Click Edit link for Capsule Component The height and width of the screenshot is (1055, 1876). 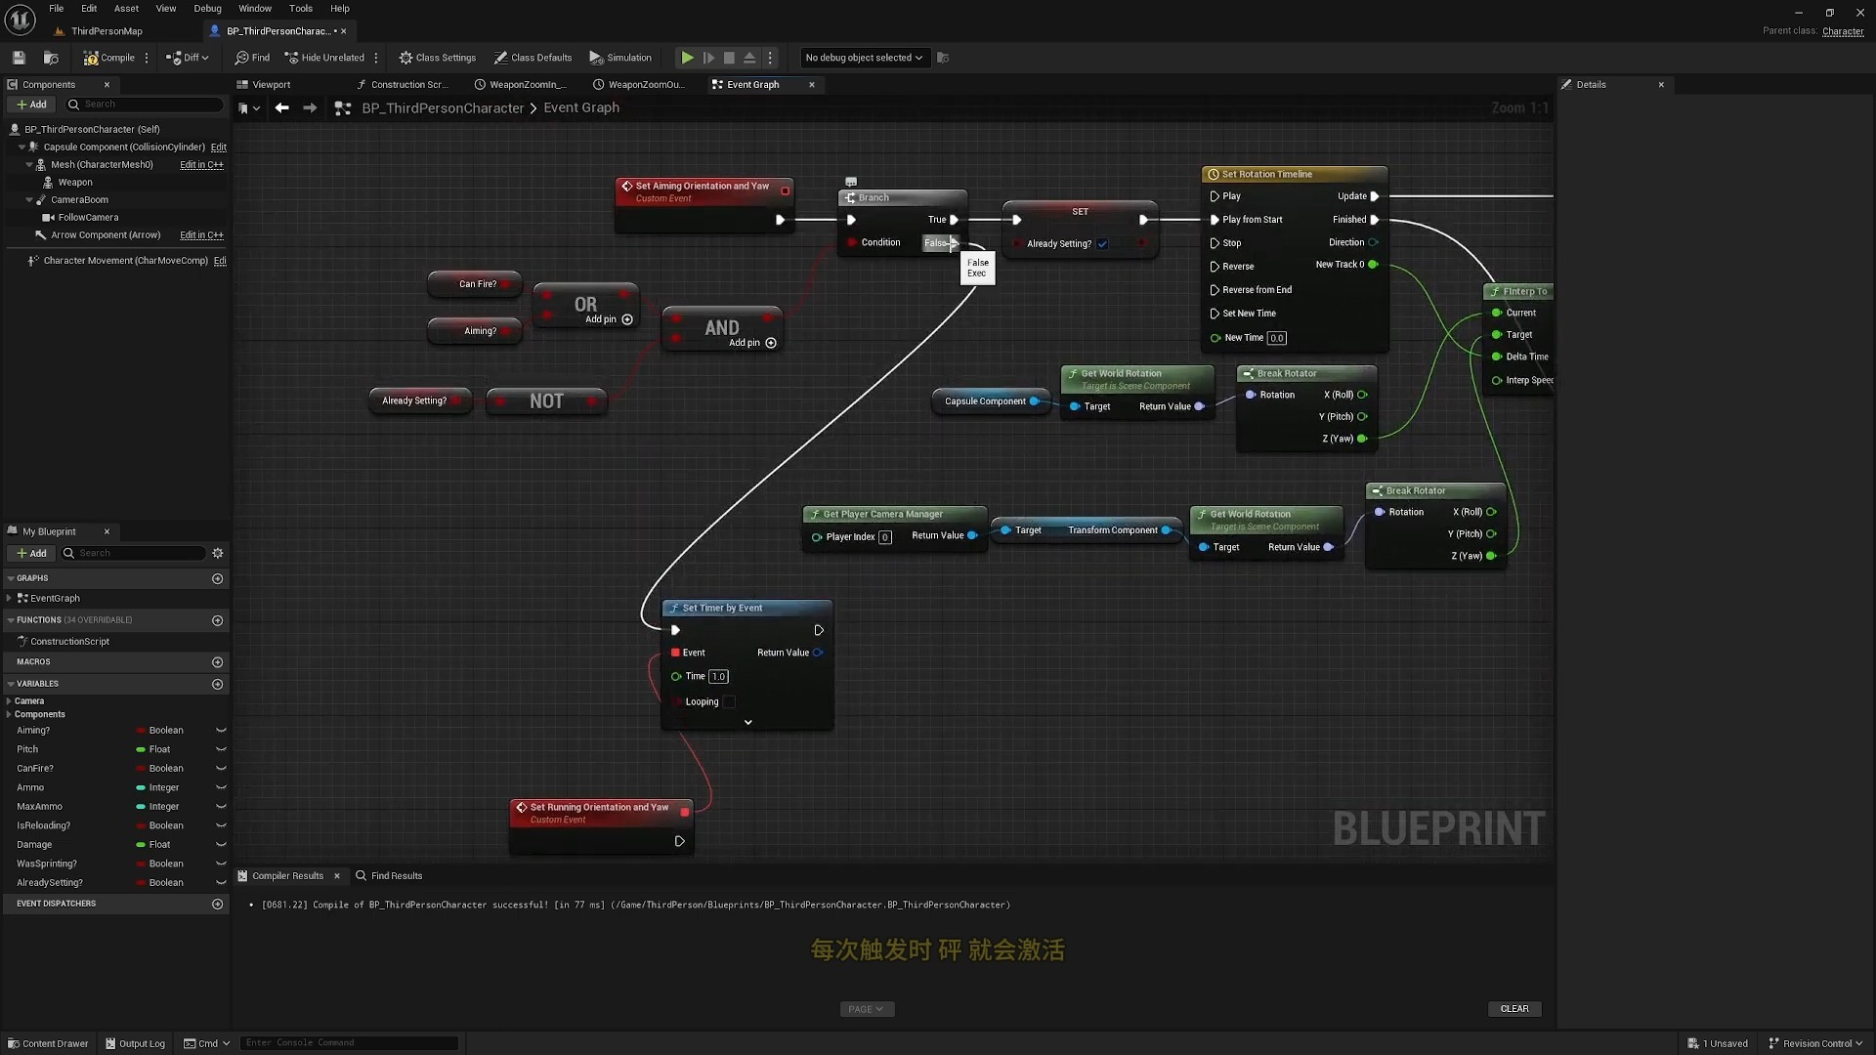(219, 148)
